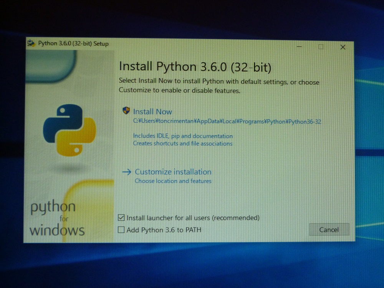Uncheck Install launcher for all users
This screenshot has height=288, width=384.
click(x=121, y=217)
